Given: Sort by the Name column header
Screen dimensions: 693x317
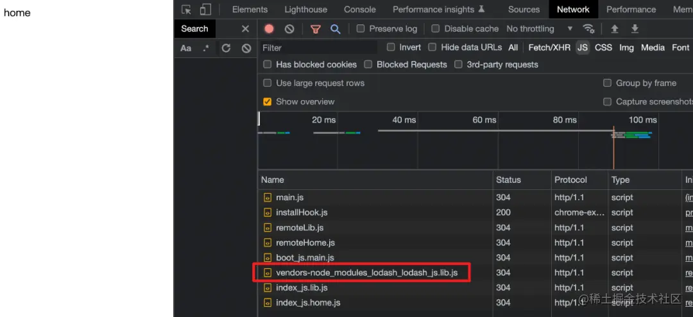Looking at the screenshot, I should (375, 180).
